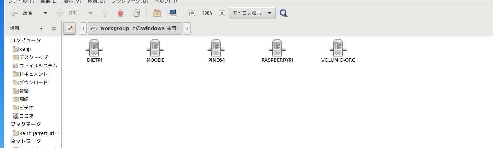This screenshot has height=148, width=493.
Task: Select Downloads folder in the sidebar
Action: tap(33, 82)
